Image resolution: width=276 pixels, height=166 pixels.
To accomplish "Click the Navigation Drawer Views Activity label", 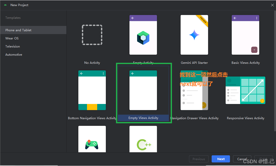I will [x=195, y=118].
